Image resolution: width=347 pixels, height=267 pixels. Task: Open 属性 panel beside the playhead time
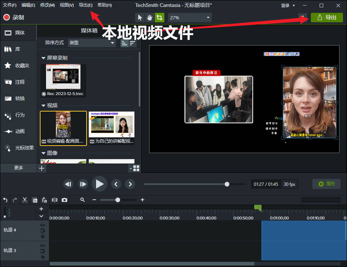[326, 184]
